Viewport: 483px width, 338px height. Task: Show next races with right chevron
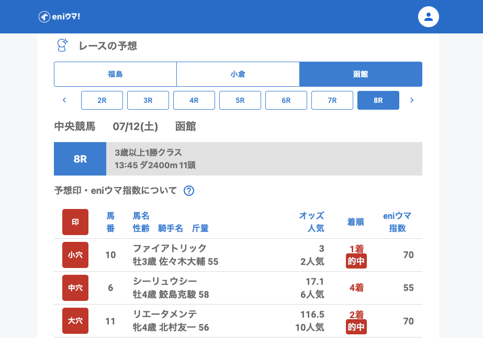412,100
